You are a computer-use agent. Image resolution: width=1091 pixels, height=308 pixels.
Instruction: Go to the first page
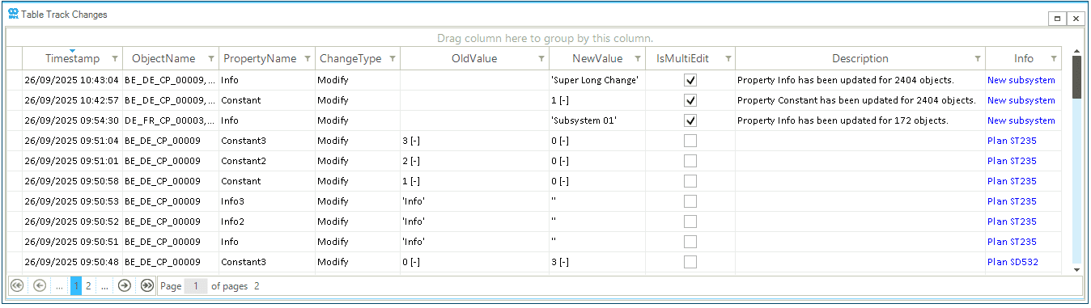point(17,285)
